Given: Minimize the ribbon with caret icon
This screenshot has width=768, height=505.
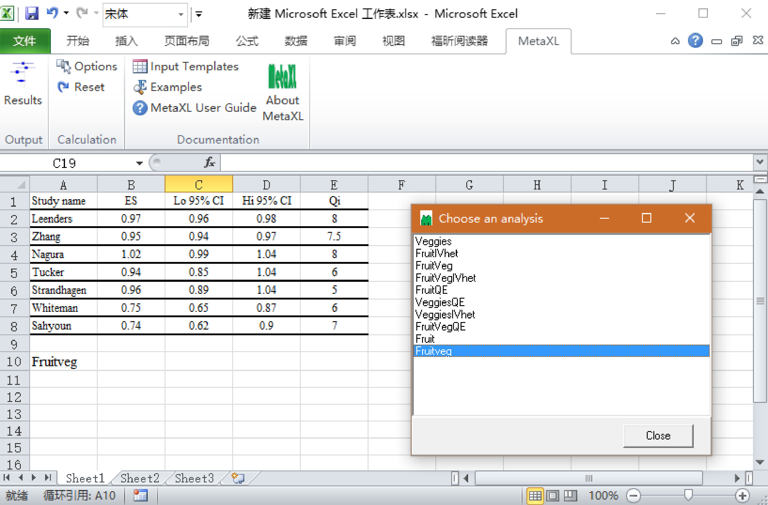Looking at the screenshot, I should coord(675,41).
